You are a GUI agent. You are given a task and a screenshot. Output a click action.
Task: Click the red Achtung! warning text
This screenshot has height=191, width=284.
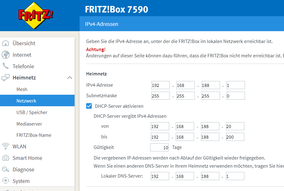click(x=96, y=49)
